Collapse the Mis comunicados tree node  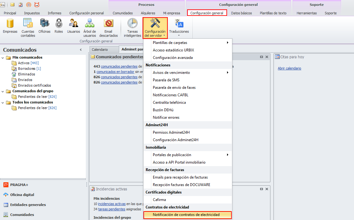click(3, 58)
